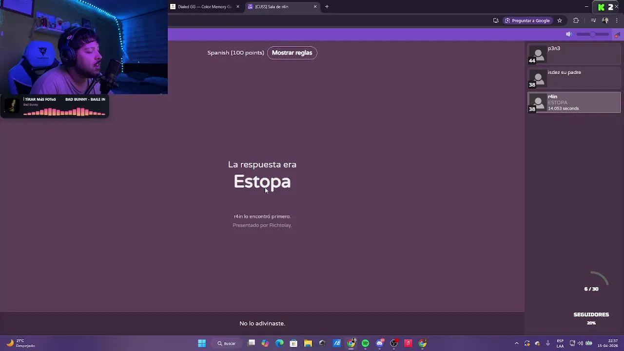Open Copilot from the taskbar
This screenshot has height=351, width=624.
coord(265,343)
